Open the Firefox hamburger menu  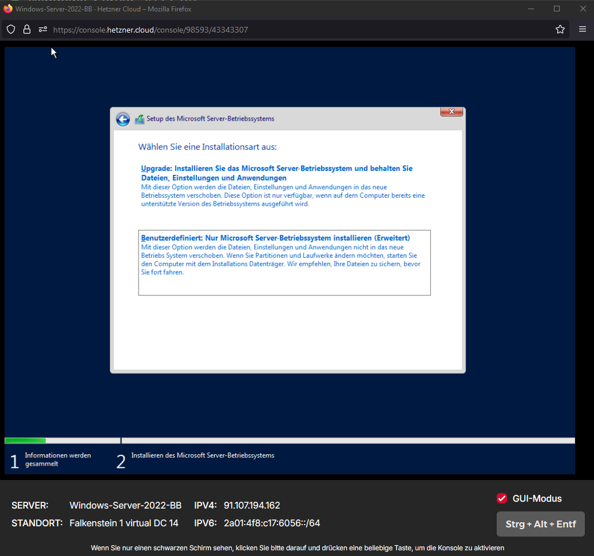click(583, 29)
